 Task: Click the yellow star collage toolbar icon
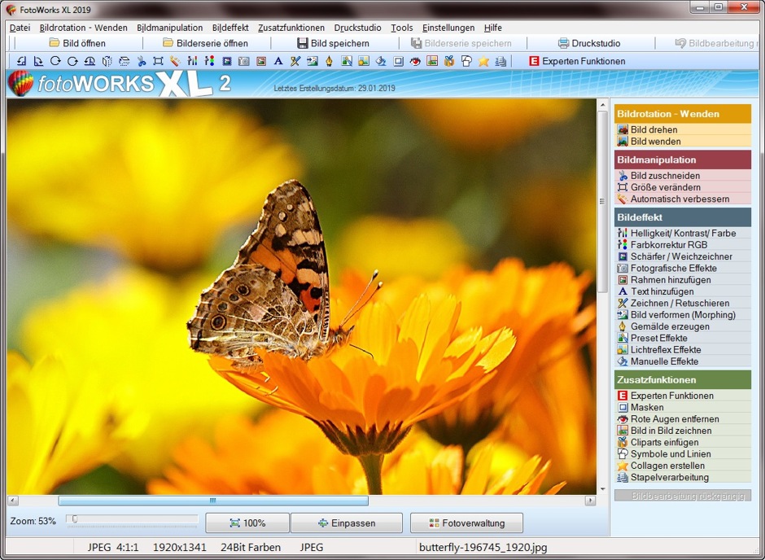point(483,61)
